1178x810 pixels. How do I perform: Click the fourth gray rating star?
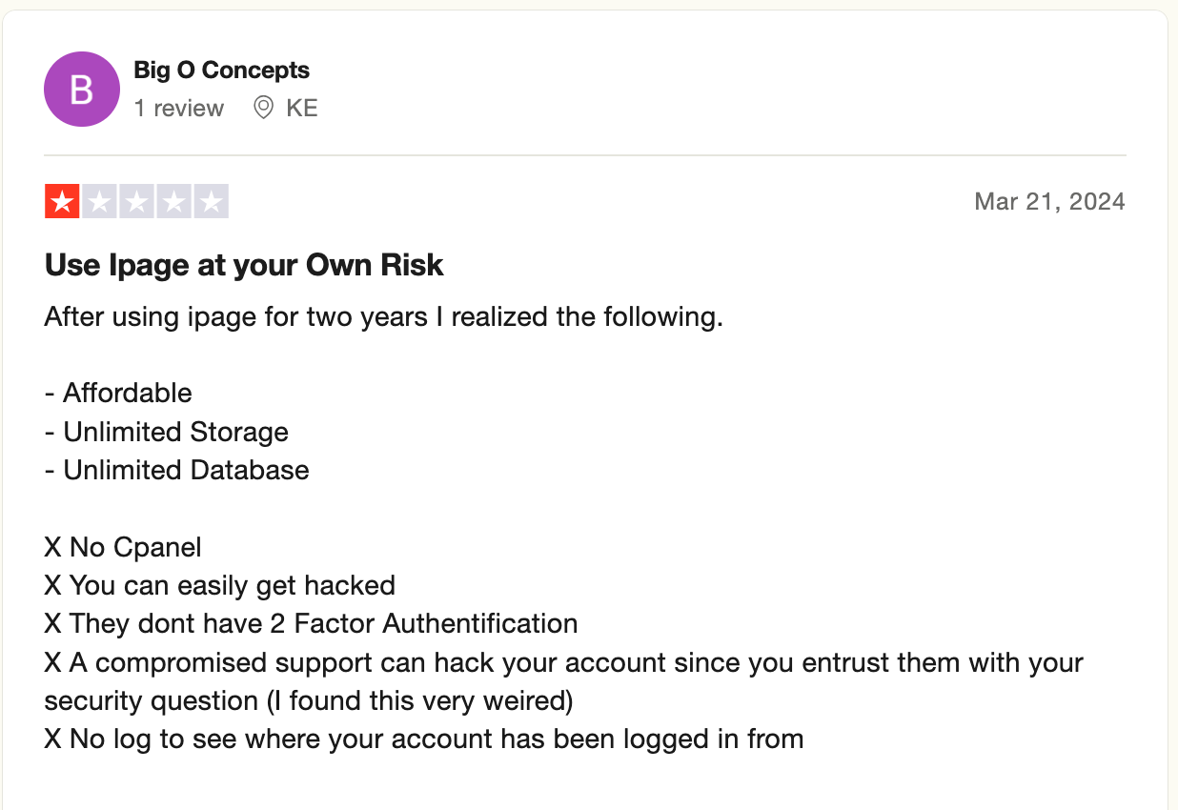tap(173, 201)
